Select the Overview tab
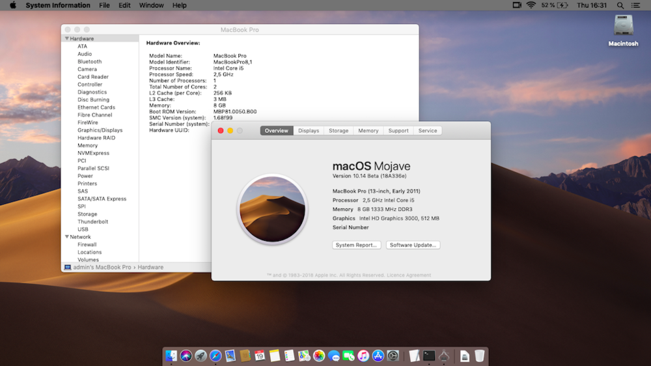651x366 pixels. click(x=277, y=130)
